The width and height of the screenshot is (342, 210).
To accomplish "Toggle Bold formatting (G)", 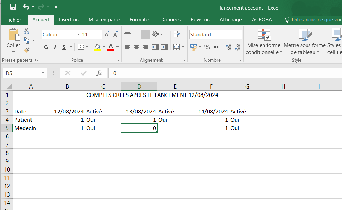I will 46,47.
